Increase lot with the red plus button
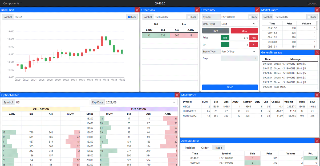Screen dimensions: 320x166 [x=253, y=45]
